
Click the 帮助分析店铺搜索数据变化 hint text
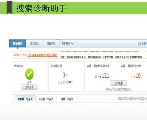pyautogui.click(x=119, y=89)
